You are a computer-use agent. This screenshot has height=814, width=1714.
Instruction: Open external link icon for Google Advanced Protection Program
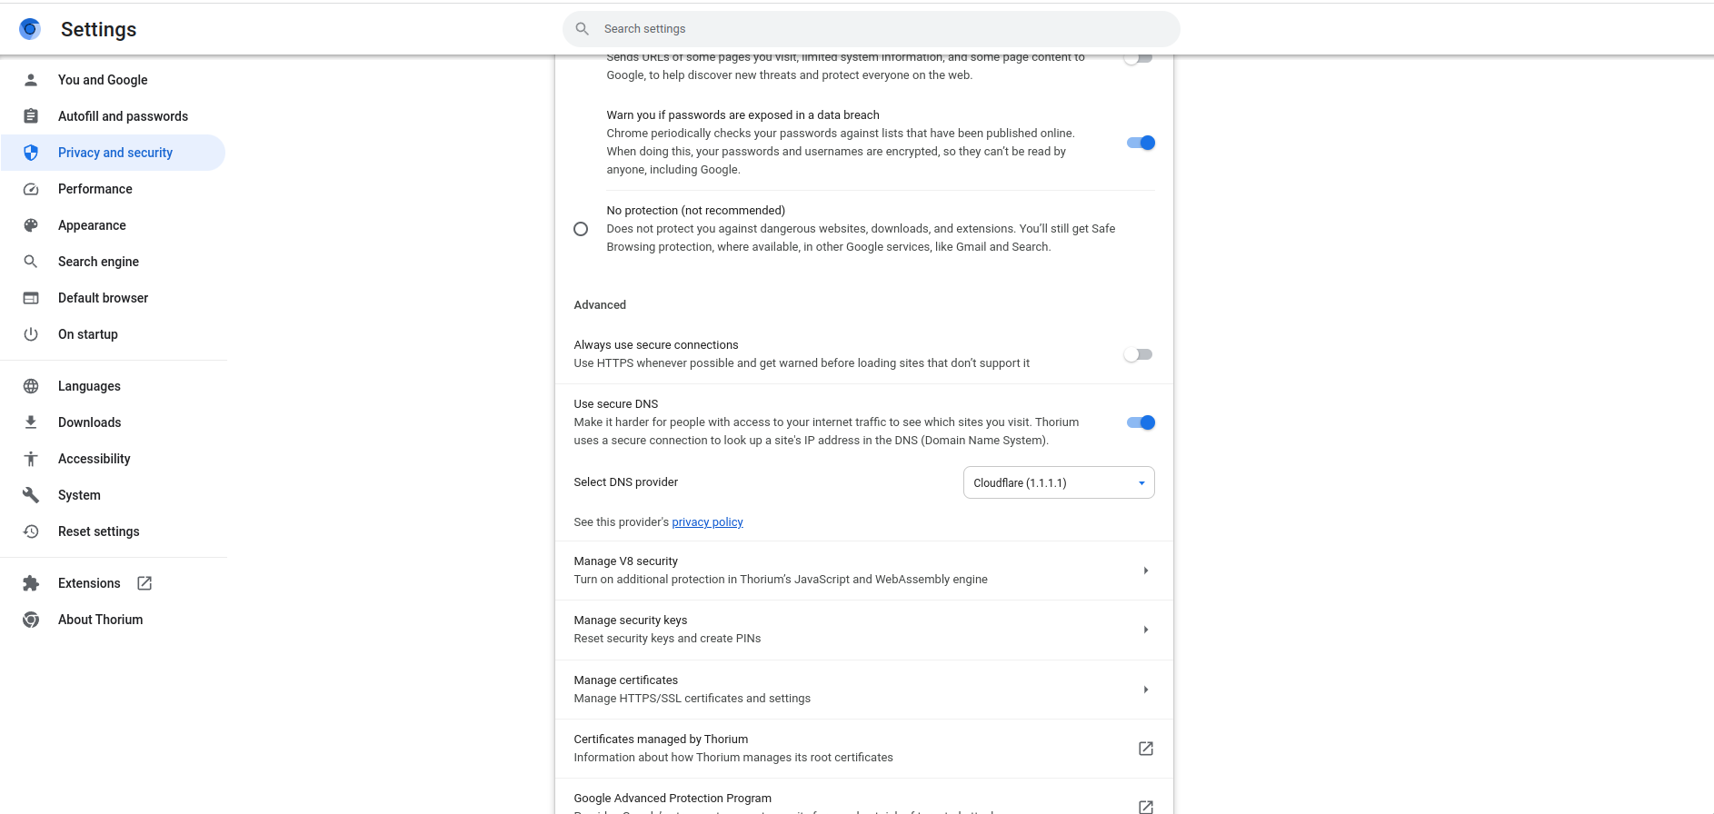(x=1146, y=807)
